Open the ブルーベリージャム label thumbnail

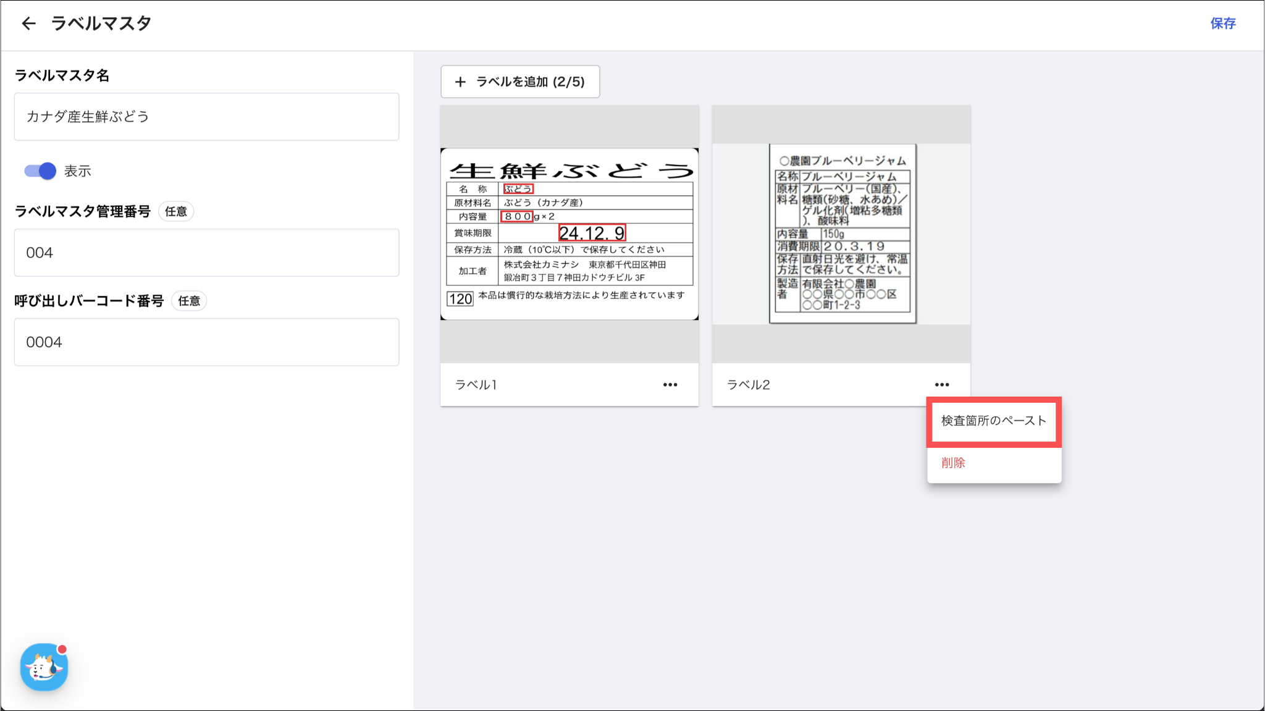(842, 233)
